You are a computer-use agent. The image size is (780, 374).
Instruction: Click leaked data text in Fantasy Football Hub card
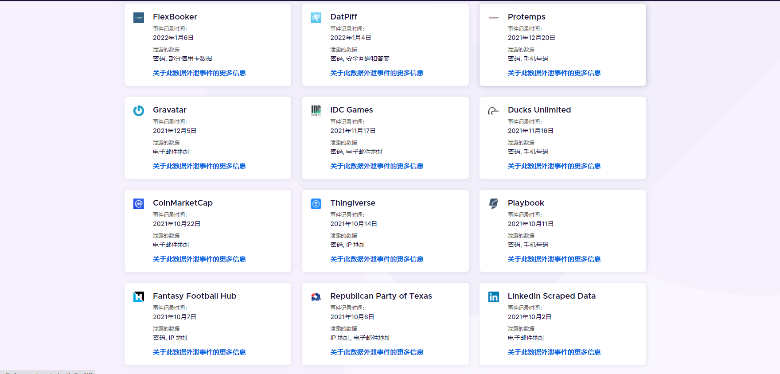tap(171, 338)
